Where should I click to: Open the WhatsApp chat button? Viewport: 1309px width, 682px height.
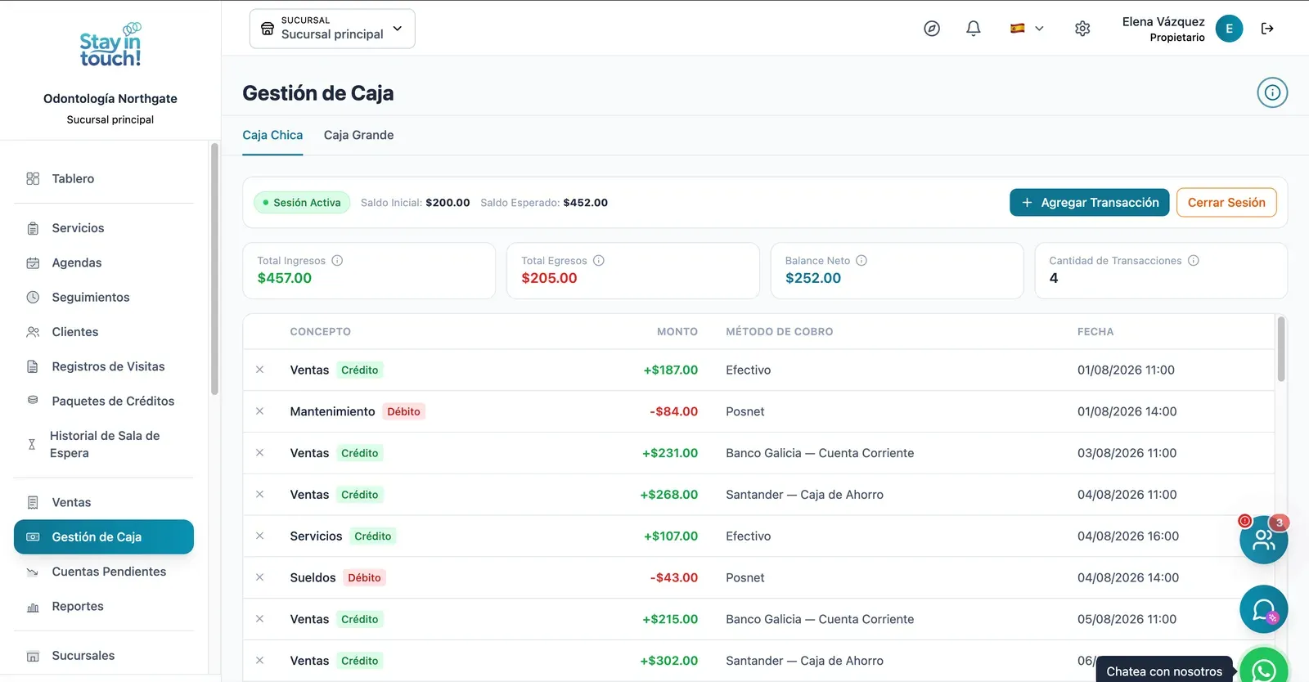tap(1264, 670)
